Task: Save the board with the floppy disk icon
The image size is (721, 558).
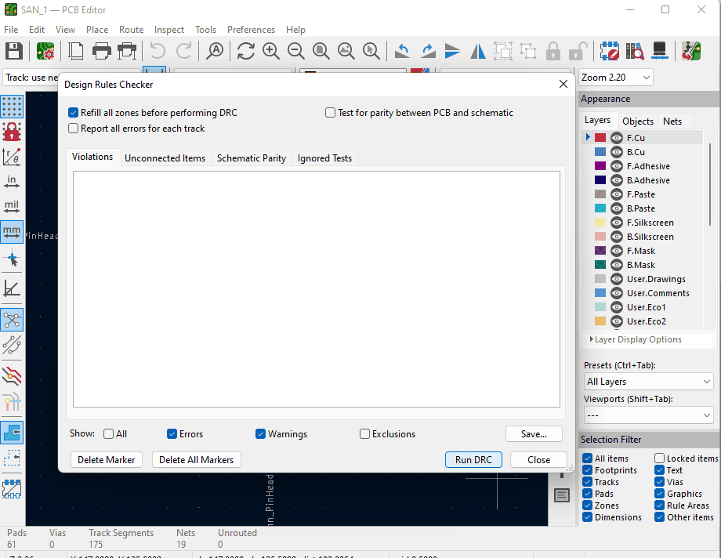Action: pos(14,51)
